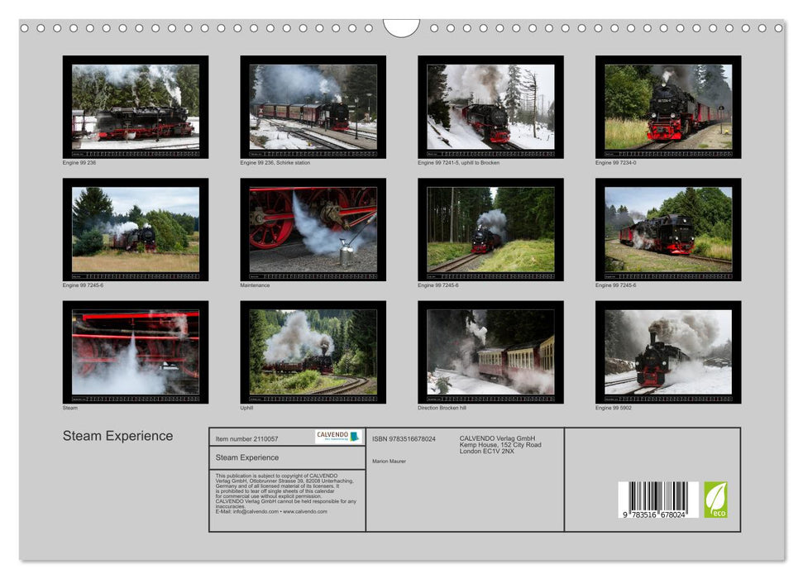Click the green eco leaf logo
Screen dimensions: 803x579
pos(715,500)
